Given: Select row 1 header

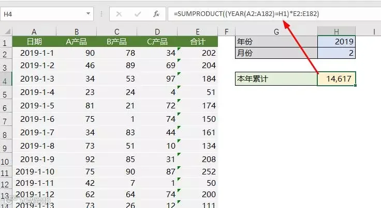Looking at the screenshot, I should (5, 43).
